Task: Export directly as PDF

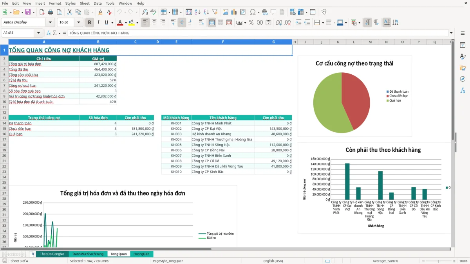Action: pyautogui.click(x=42, y=12)
